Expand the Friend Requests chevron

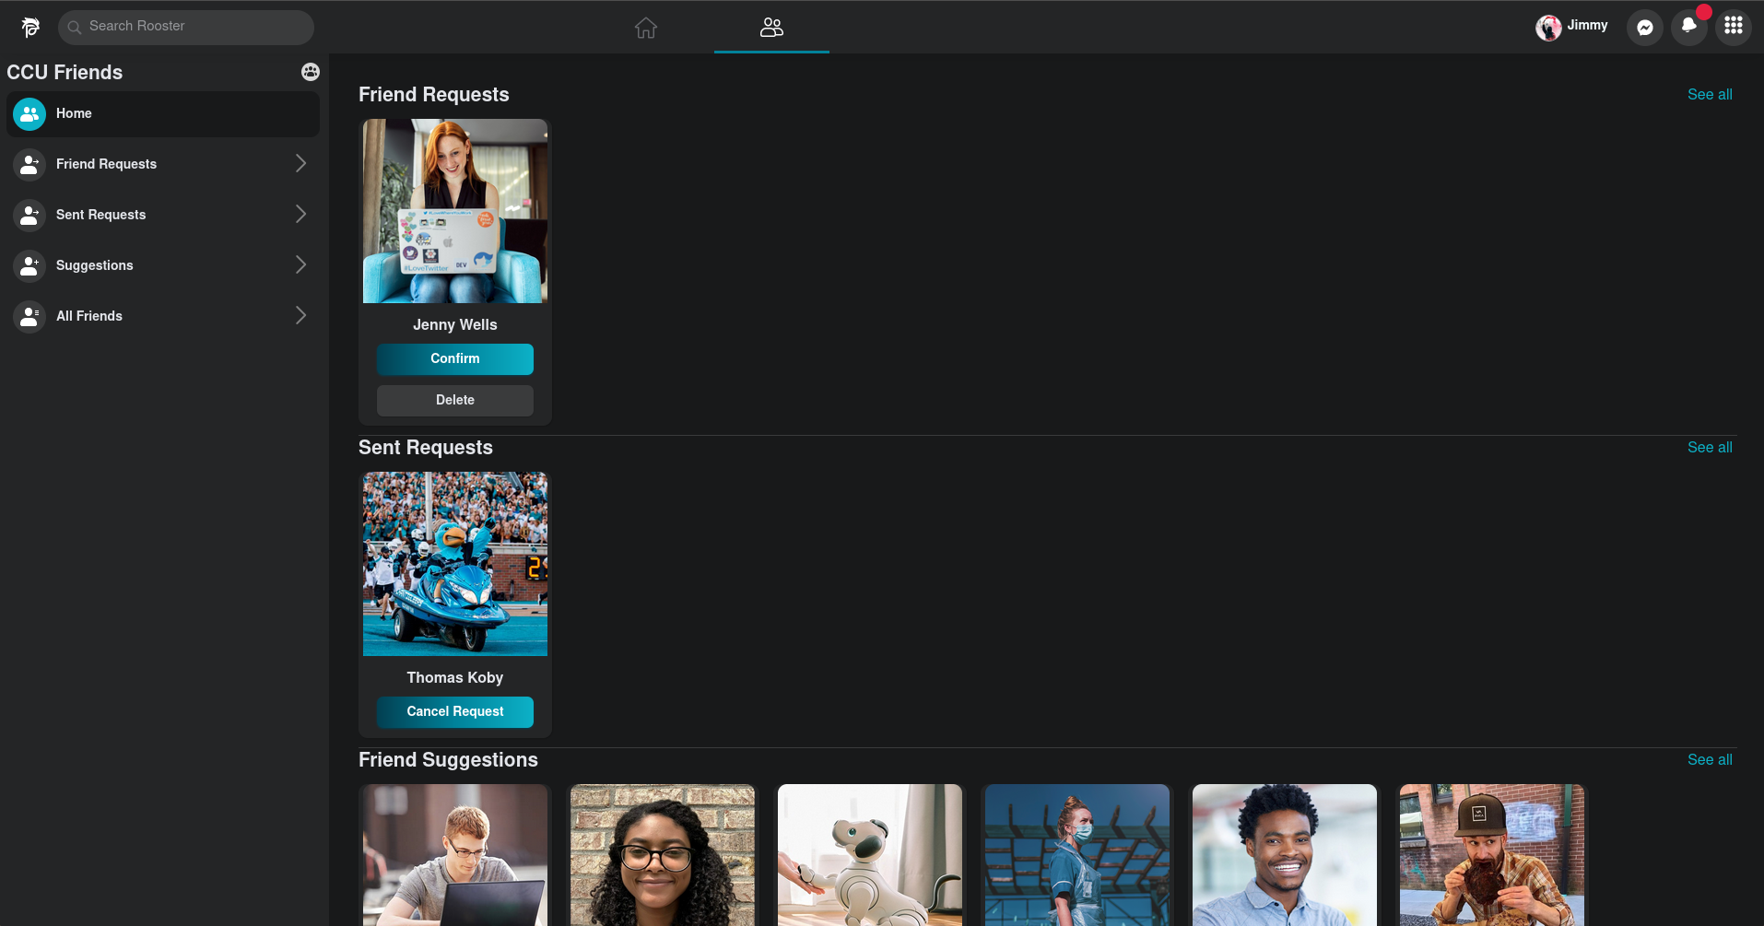(x=300, y=164)
